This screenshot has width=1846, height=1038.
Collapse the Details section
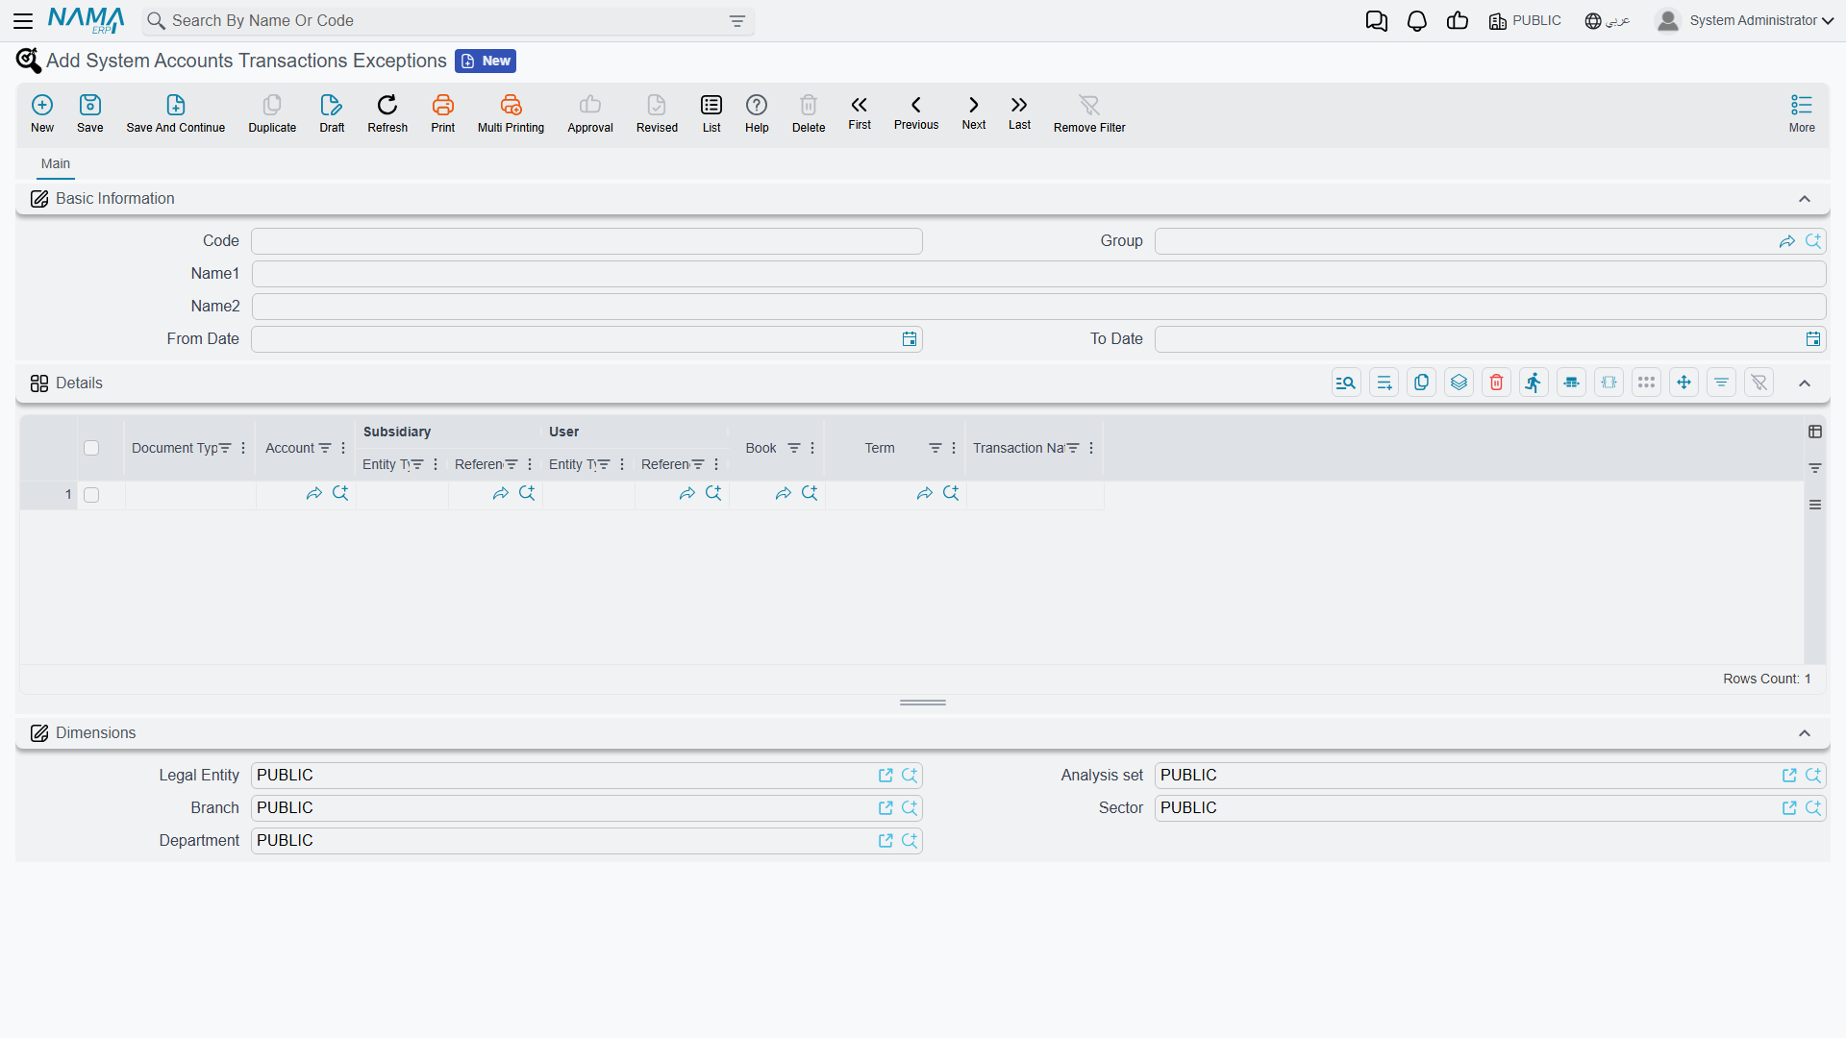click(x=1805, y=383)
